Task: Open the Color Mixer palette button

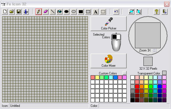Action: pos(109,61)
